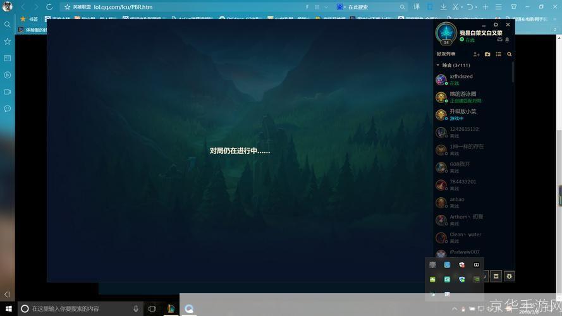
Task: Click the player profile avatar level 34
Action: coord(446,33)
